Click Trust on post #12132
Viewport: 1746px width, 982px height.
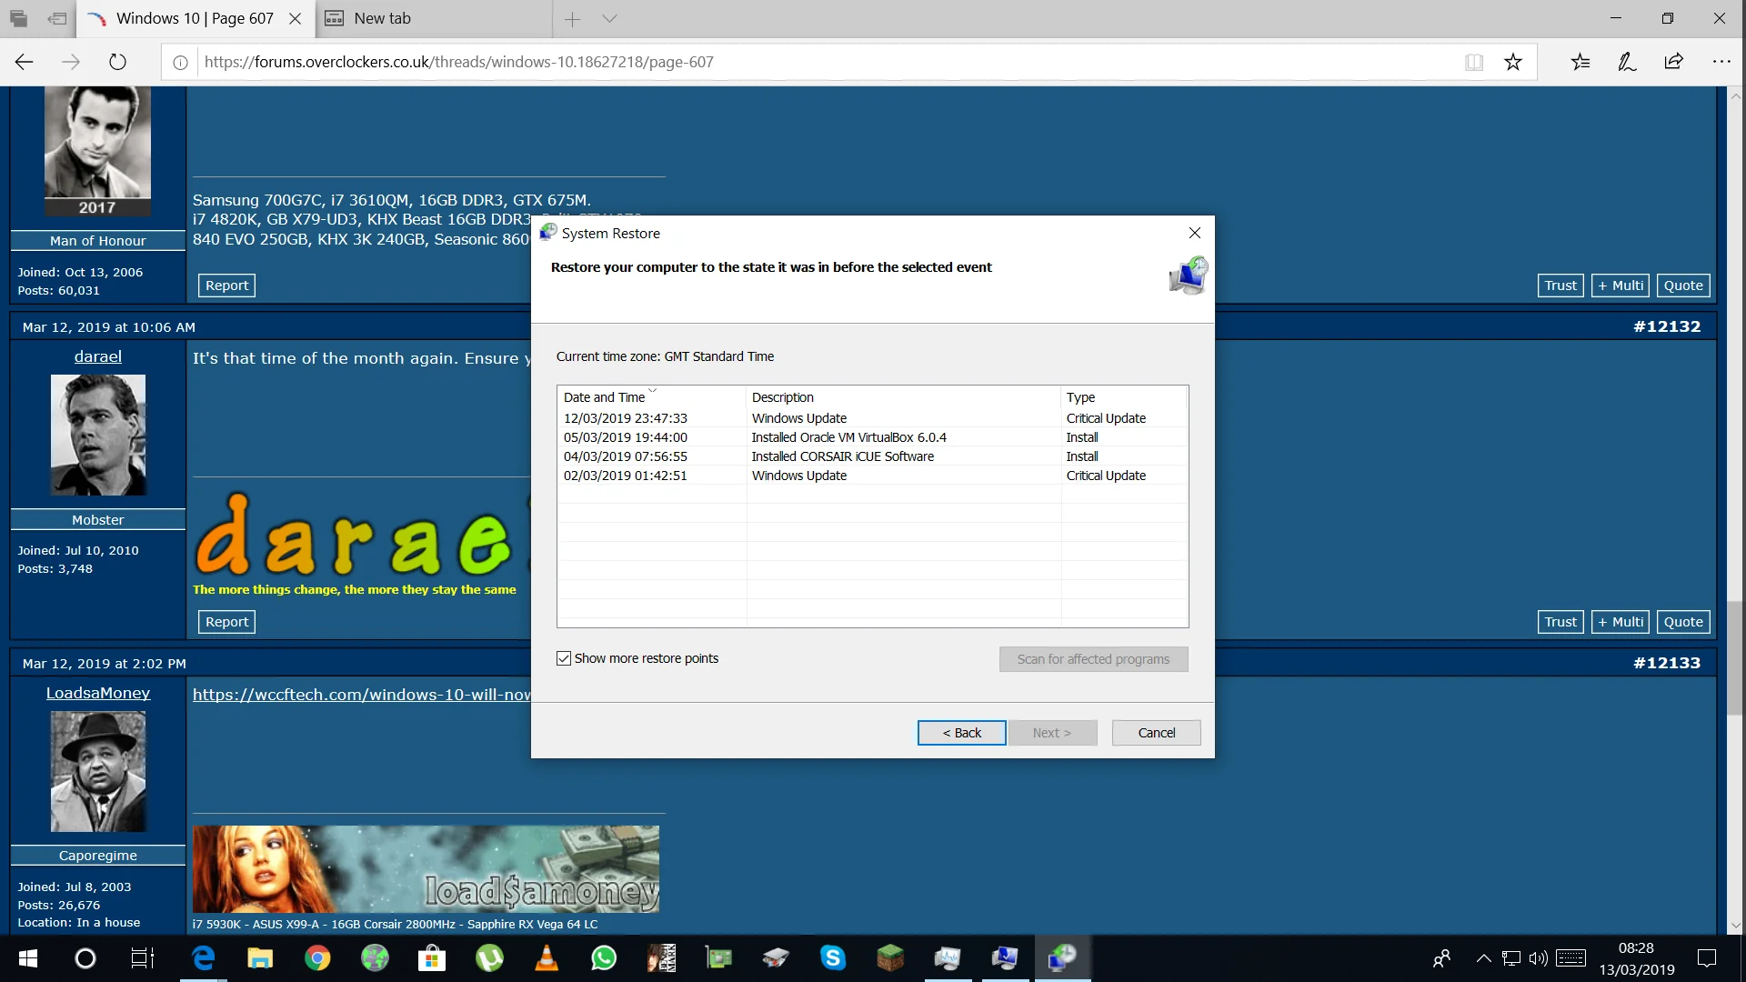pyautogui.click(x=1560, y=622)
